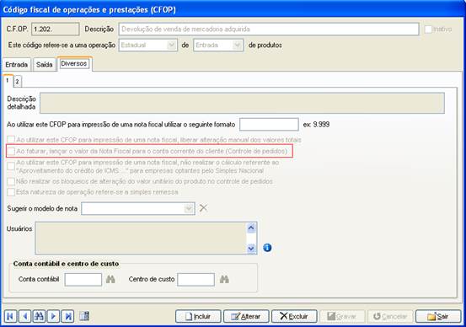The width and height of the screenshot is (466, 327).
Task: Enable manual alteration of total values checkbox
Action: click(x=11, y=139)
